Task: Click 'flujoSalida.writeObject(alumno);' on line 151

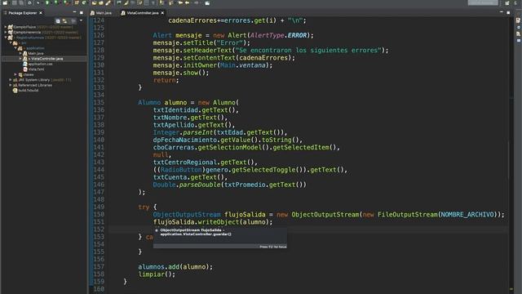Action: click(x=213, y=222)
